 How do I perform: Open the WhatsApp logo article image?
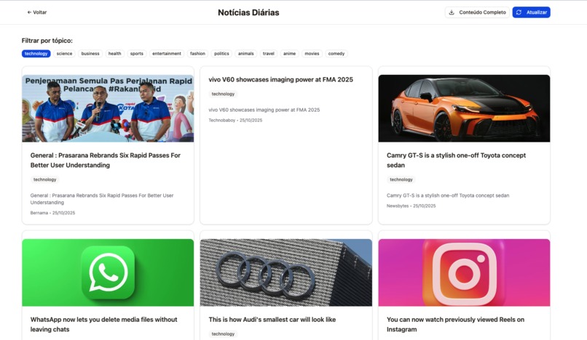click(x=108, y=272)
